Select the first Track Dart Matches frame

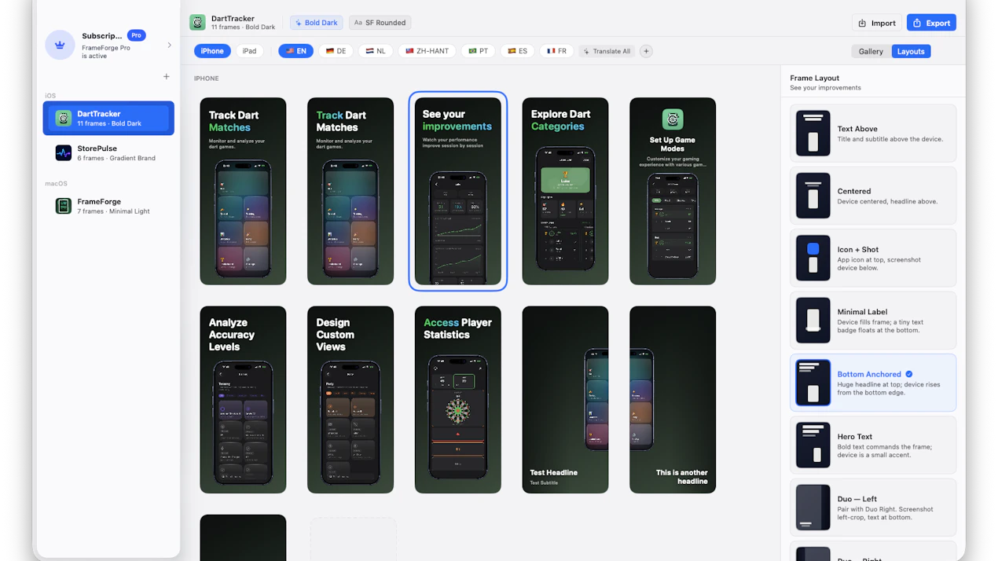pos(243,191)
